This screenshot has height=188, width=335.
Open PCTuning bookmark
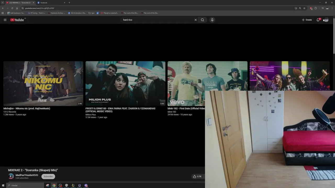(36, 13)
